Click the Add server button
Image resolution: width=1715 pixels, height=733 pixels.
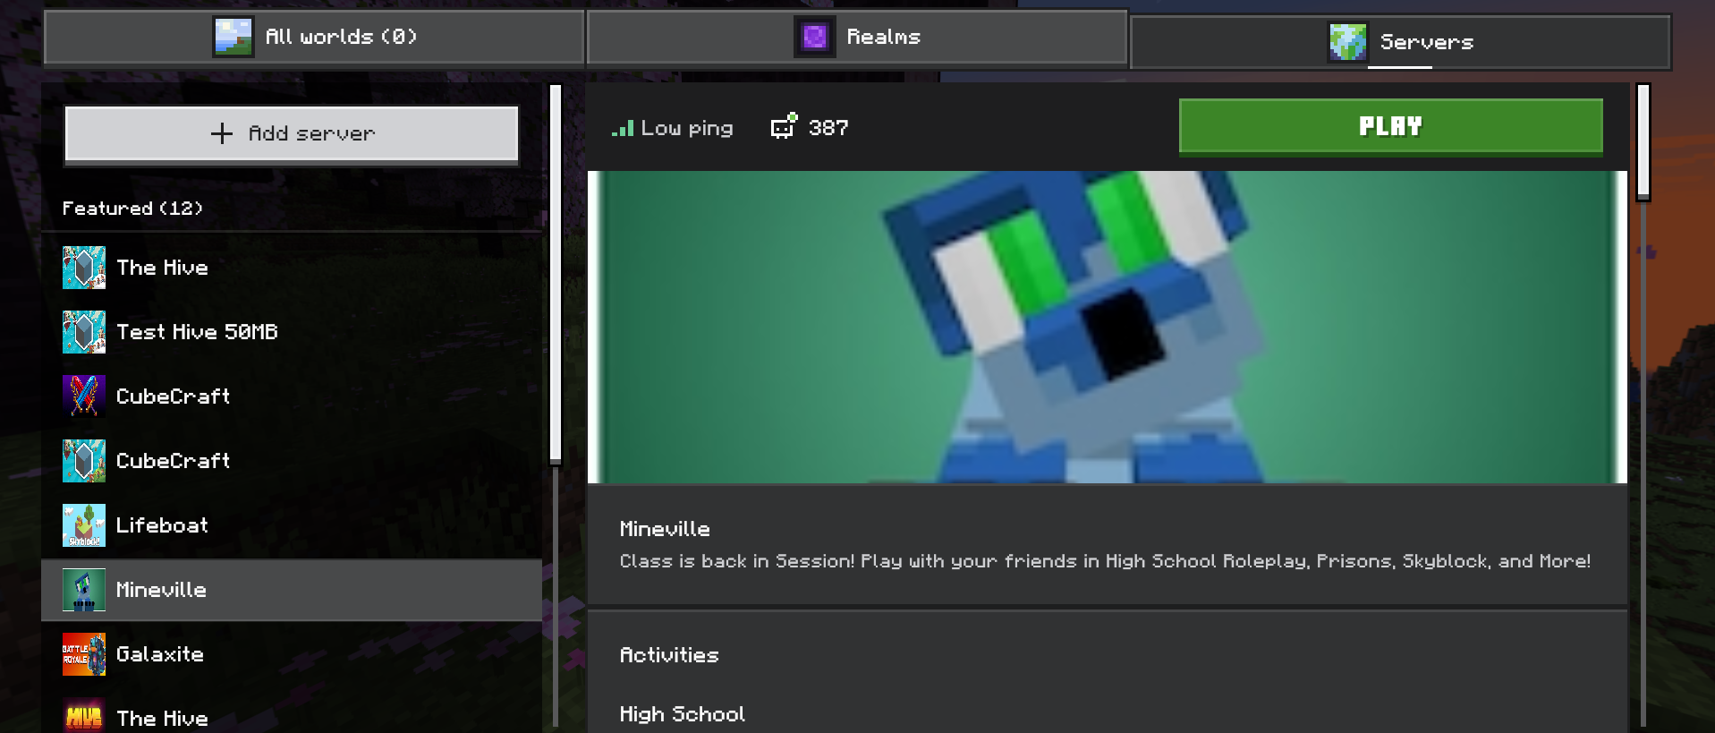tap(292, 134)
